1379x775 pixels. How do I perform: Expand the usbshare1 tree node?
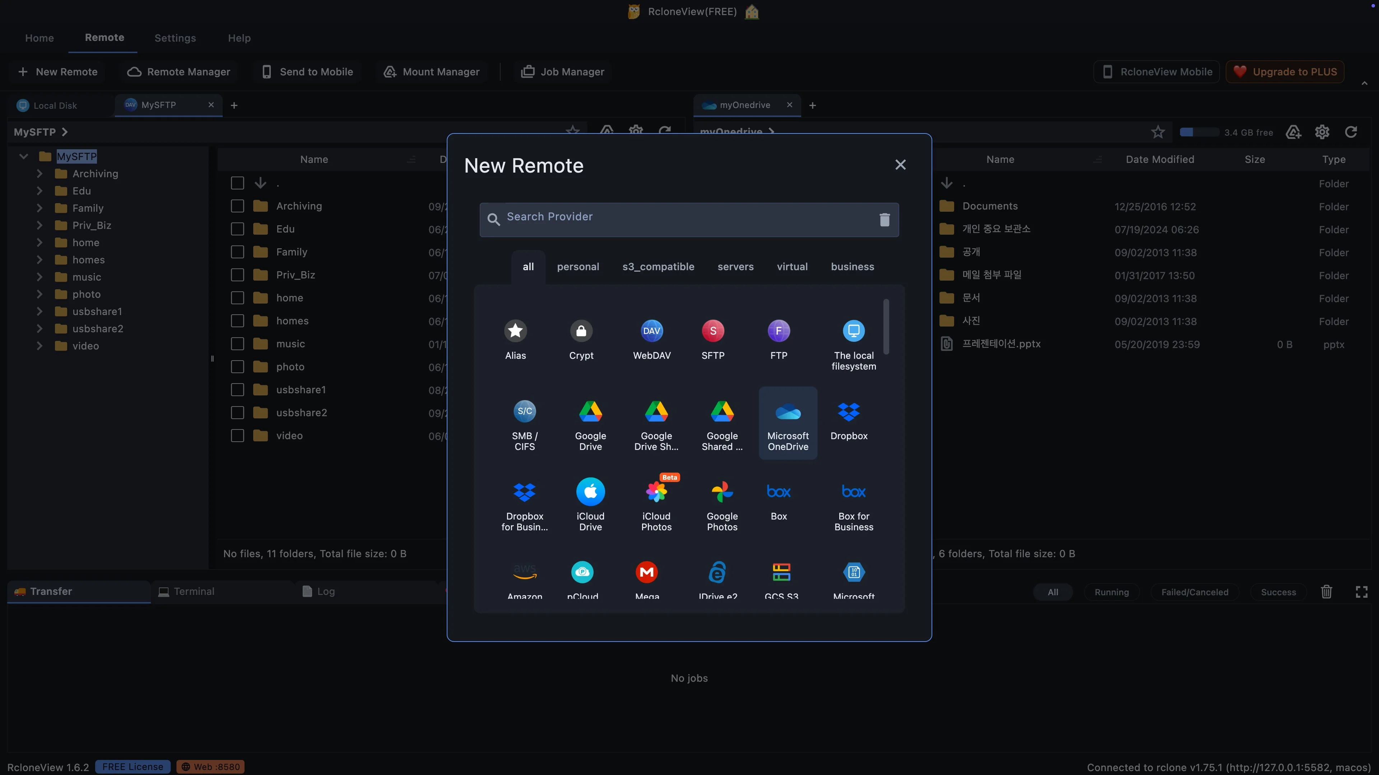(x=39, y=311)
